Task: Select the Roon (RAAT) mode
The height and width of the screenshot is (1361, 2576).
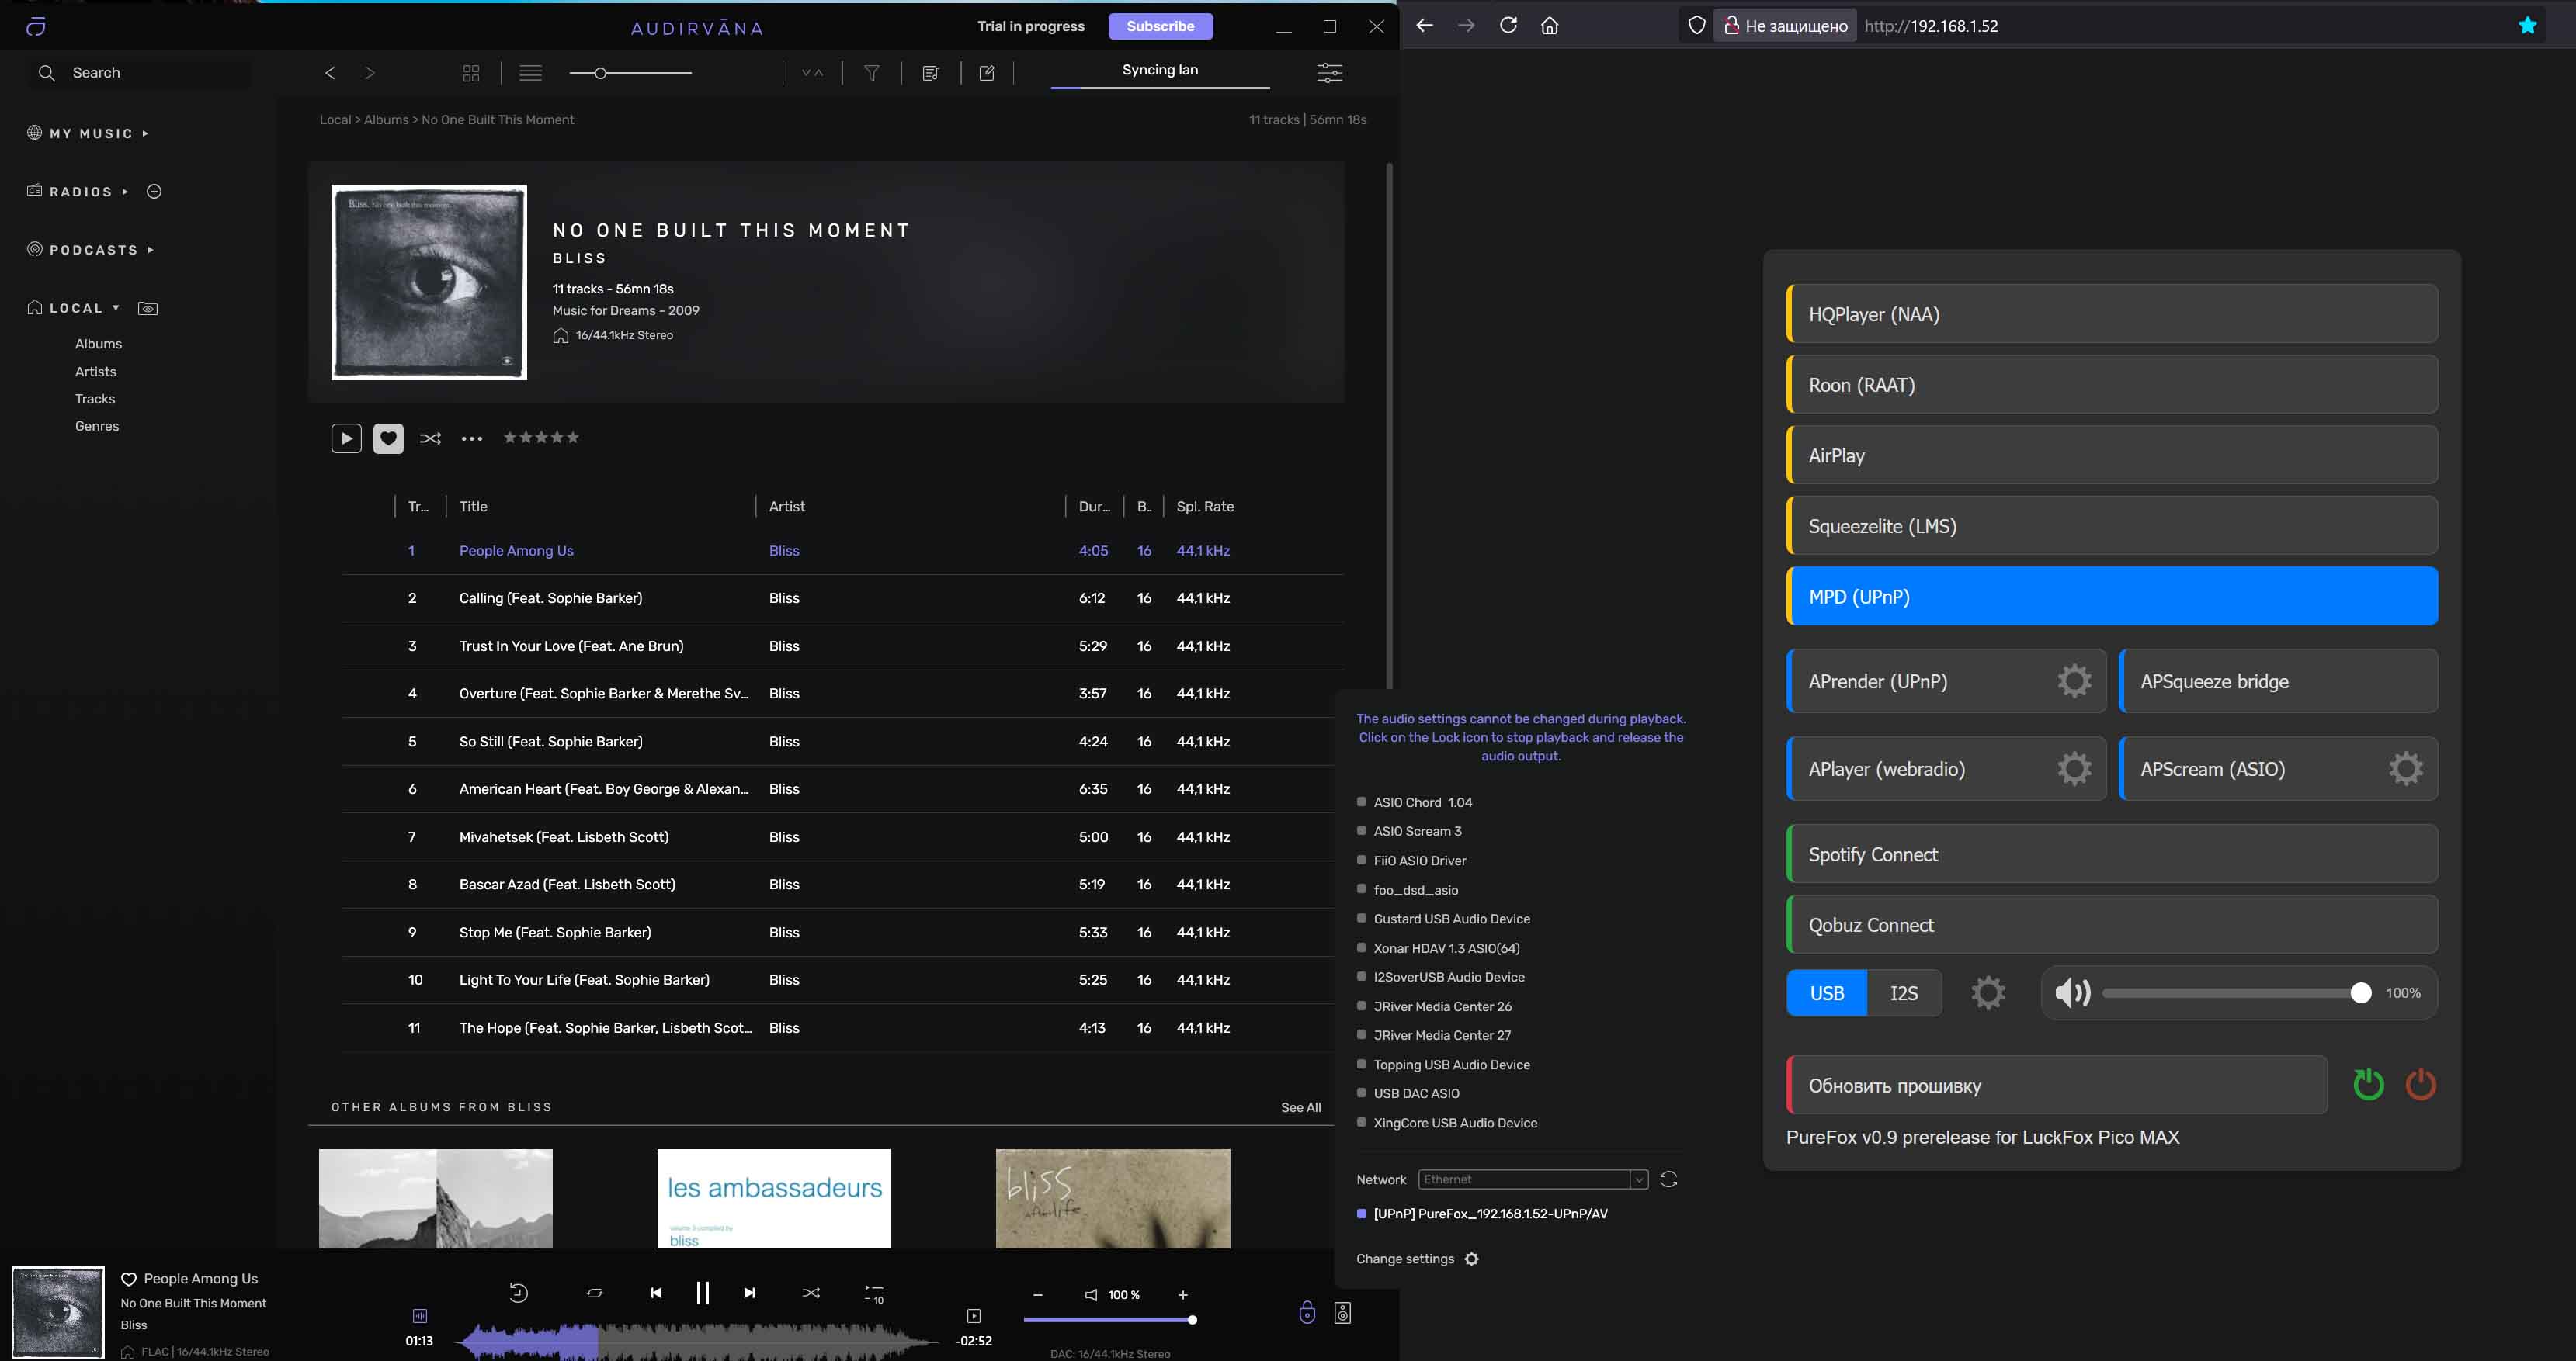Action: pos(2111,385)
